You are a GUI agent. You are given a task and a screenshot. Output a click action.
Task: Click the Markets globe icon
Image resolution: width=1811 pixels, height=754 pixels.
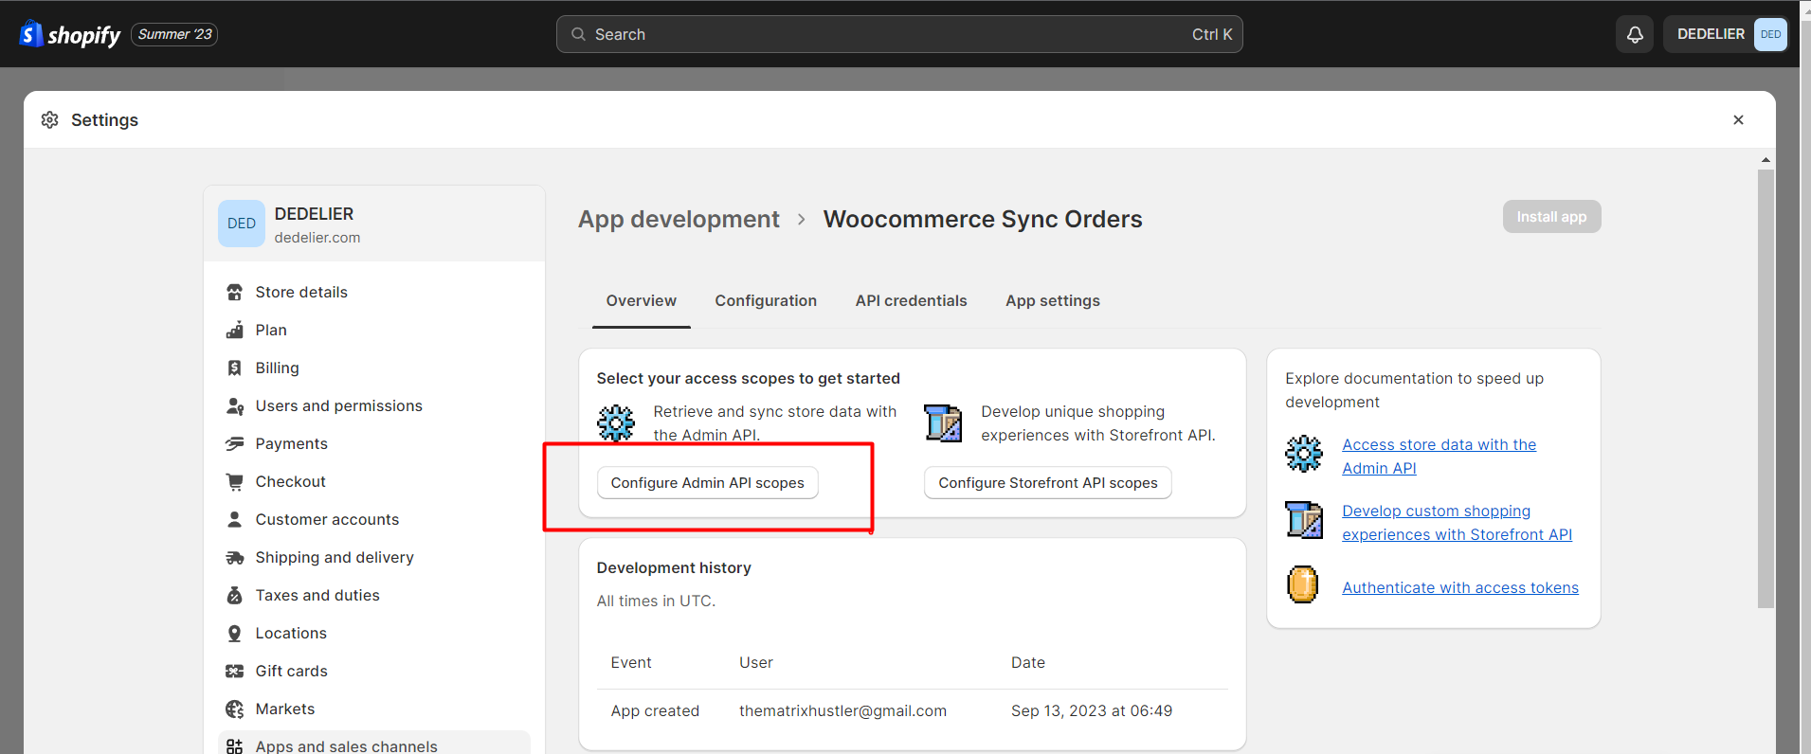234,709
